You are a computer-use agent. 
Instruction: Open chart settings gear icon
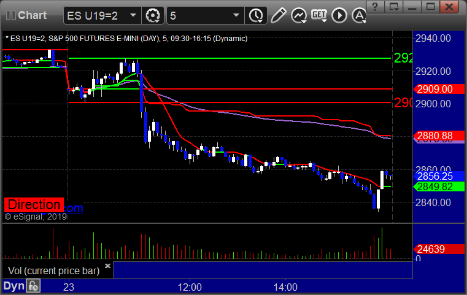pos(152,15)
